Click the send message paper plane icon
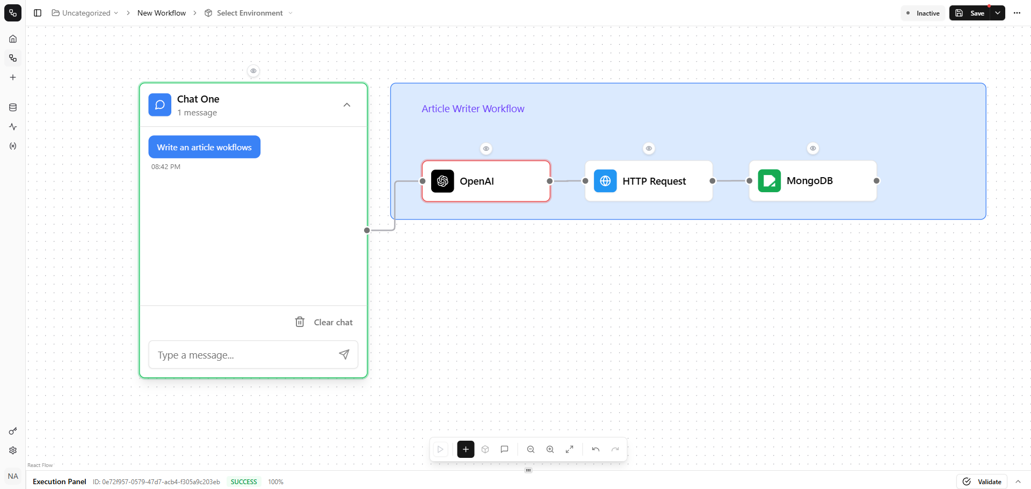 [x=344, y=354]
